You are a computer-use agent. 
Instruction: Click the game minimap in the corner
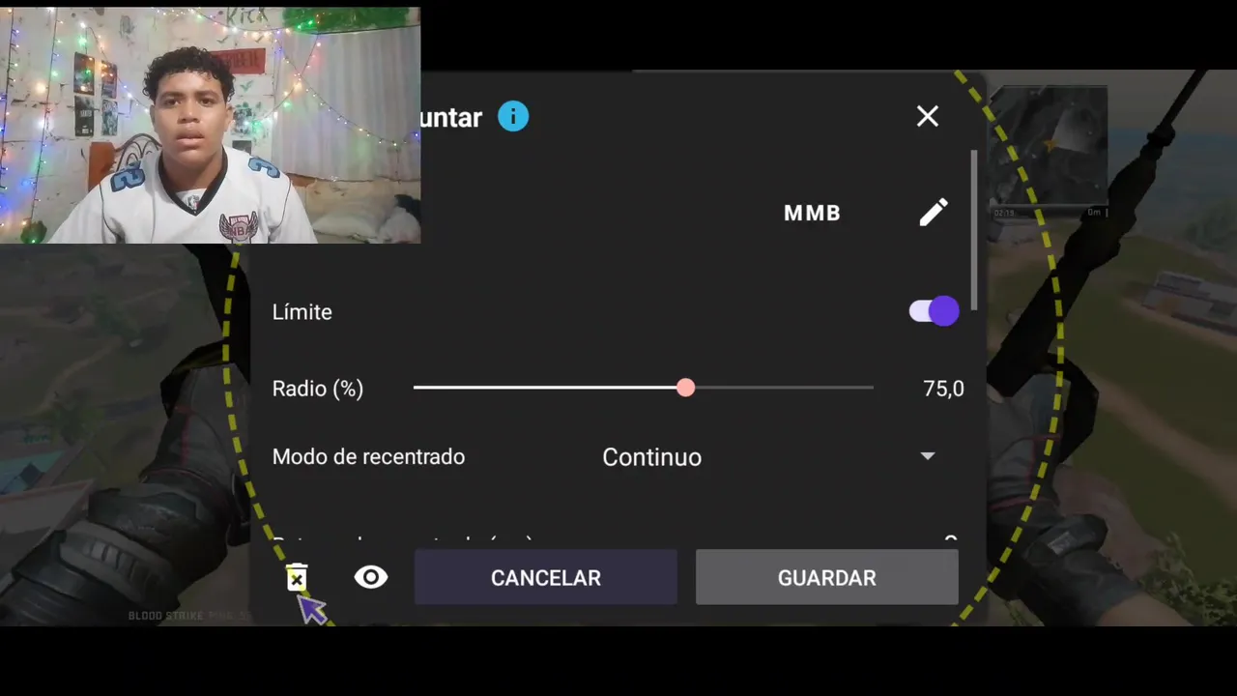pyautogui.click(x=1050, y=145)
